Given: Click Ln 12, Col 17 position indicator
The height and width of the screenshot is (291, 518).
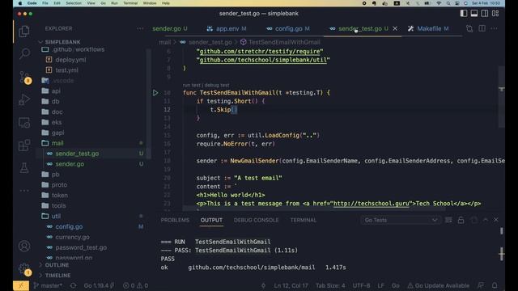Looking at the screenshot, I should (291, 285).
